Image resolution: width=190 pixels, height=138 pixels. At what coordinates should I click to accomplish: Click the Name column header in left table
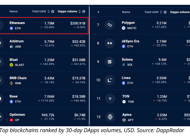[x=13, y=11]
